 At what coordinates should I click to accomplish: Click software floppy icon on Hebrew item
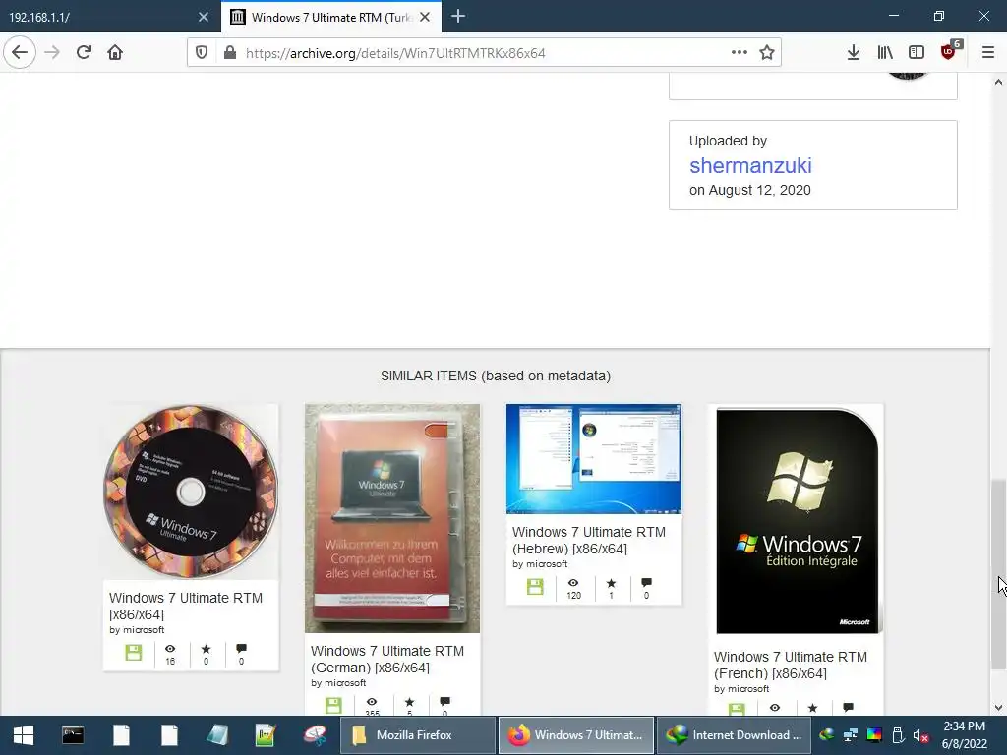(535, 587)
